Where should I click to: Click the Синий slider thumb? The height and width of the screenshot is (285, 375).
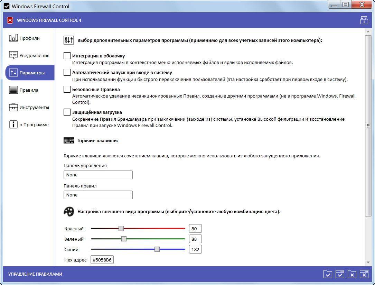(157, 249)
